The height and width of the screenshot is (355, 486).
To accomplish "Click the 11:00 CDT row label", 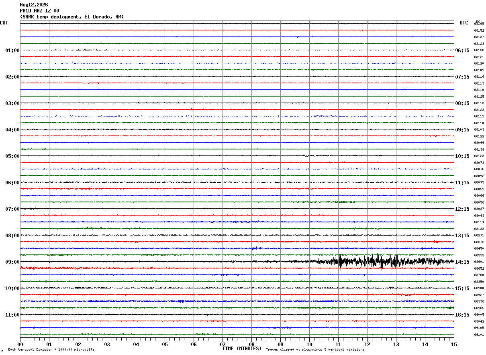I will click(x=12, y=315).
